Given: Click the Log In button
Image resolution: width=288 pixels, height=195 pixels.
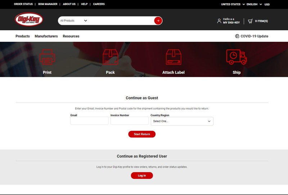Looking at the screenshot, I should (x=142, y=176).
